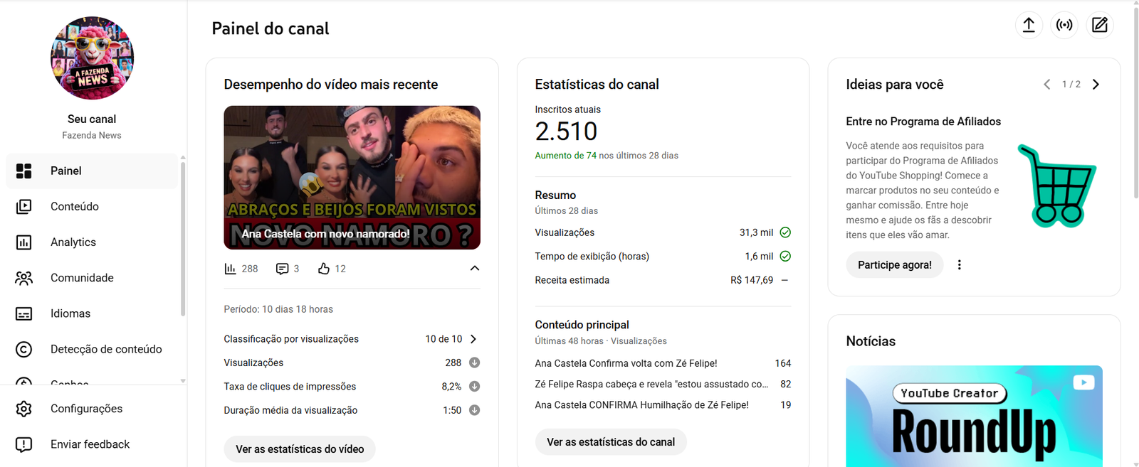Click the video views bar chart icon
Screen dimensions: 1139x467
click(230, 269)
